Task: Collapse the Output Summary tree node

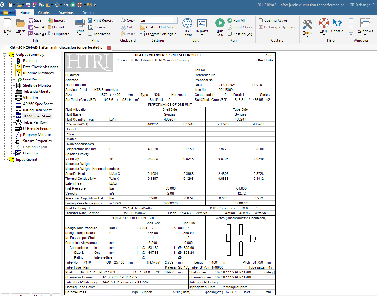Action: 5,55
